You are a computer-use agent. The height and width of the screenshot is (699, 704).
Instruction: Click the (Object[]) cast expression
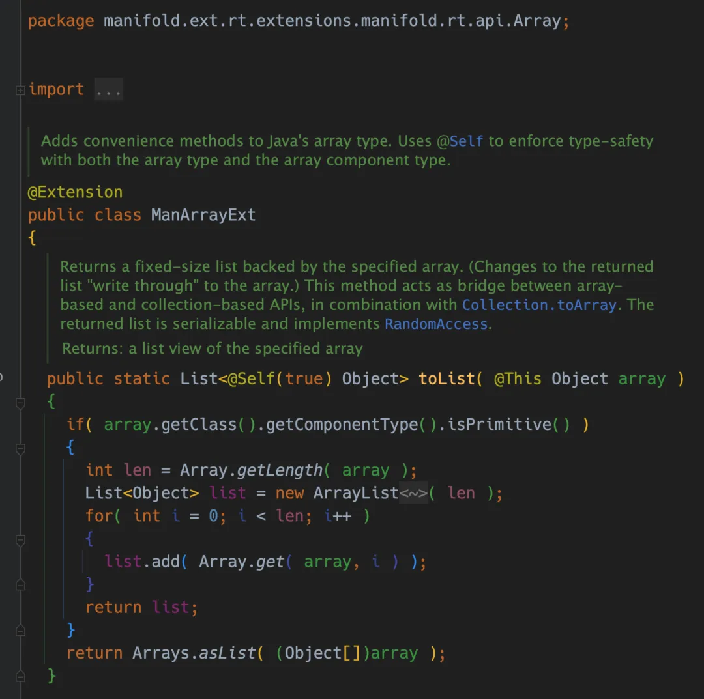pos(323,653)
